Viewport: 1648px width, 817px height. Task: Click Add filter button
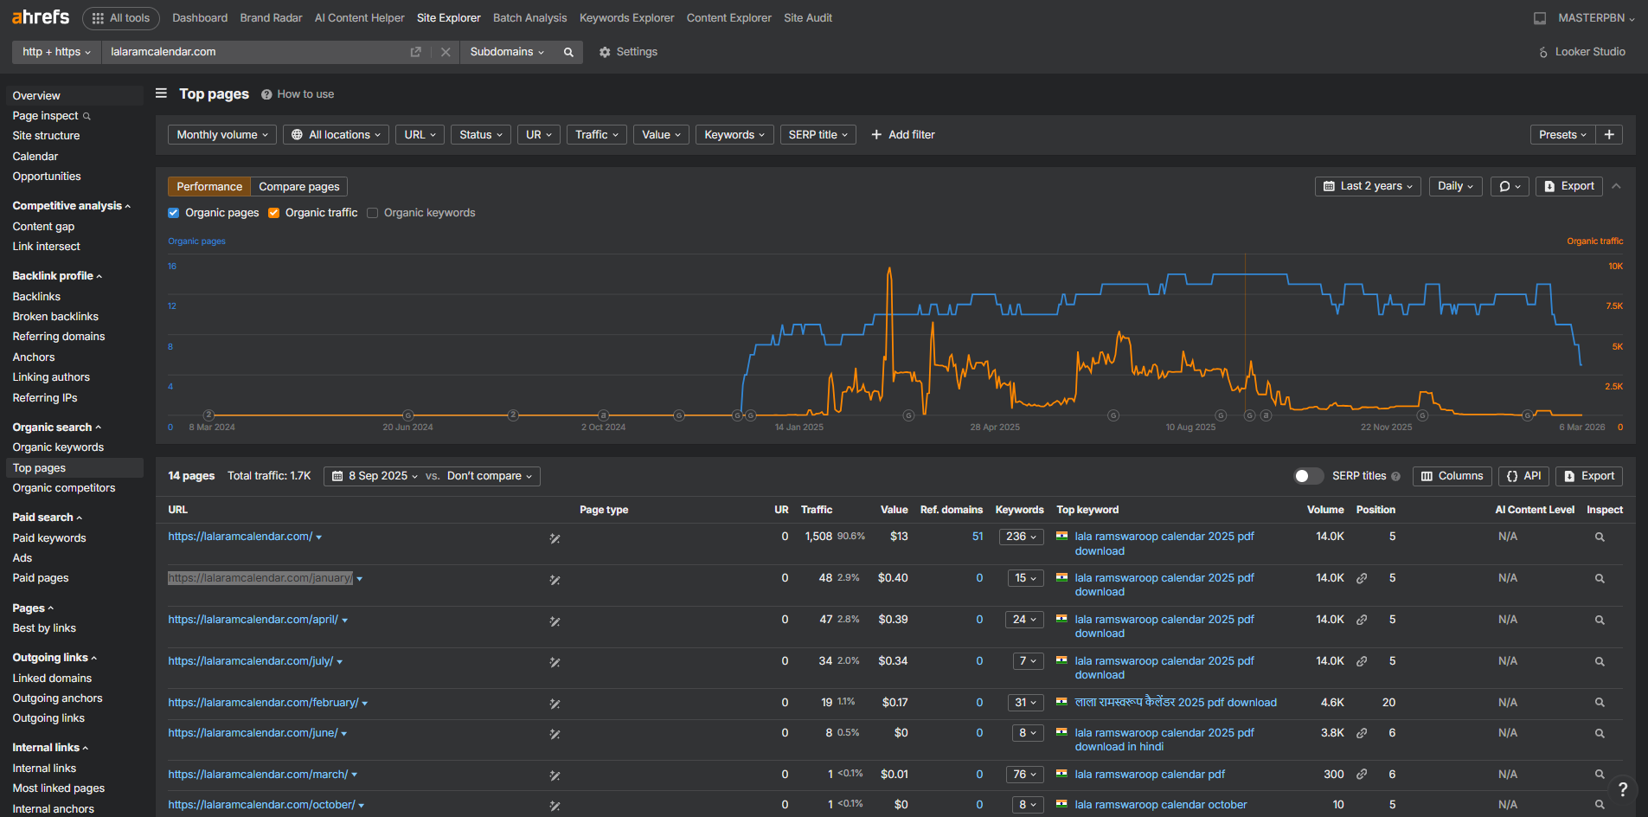pyautogui.click(x=902, y=135)
